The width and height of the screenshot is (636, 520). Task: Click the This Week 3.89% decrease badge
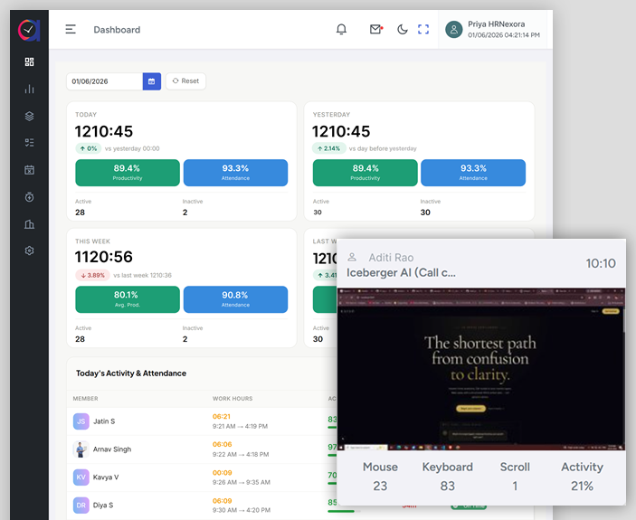93,275
